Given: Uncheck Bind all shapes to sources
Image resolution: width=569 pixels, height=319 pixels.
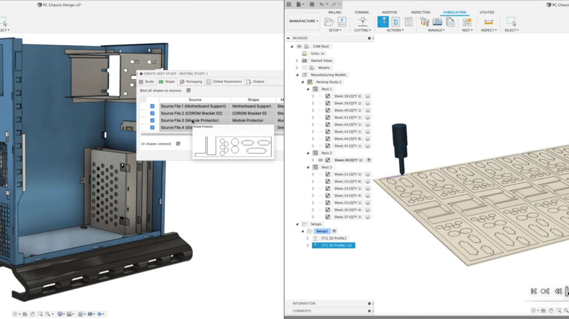Looking at the screenshot, I should pos(188,90).
